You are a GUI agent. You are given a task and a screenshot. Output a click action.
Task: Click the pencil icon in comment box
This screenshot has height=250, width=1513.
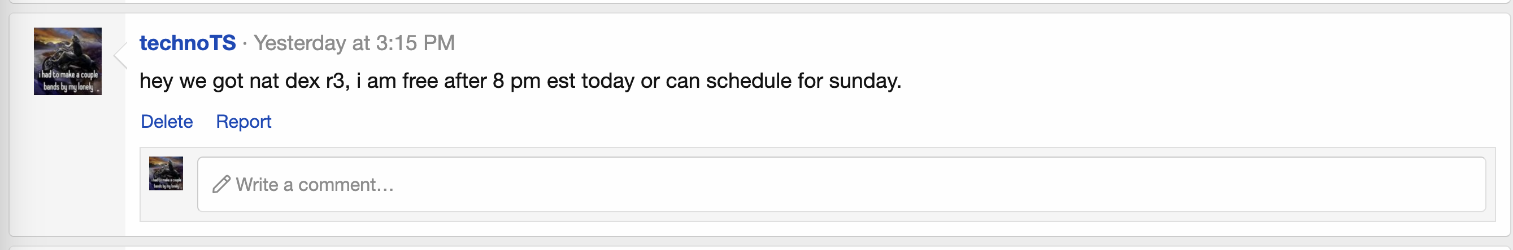click(221, 185)
